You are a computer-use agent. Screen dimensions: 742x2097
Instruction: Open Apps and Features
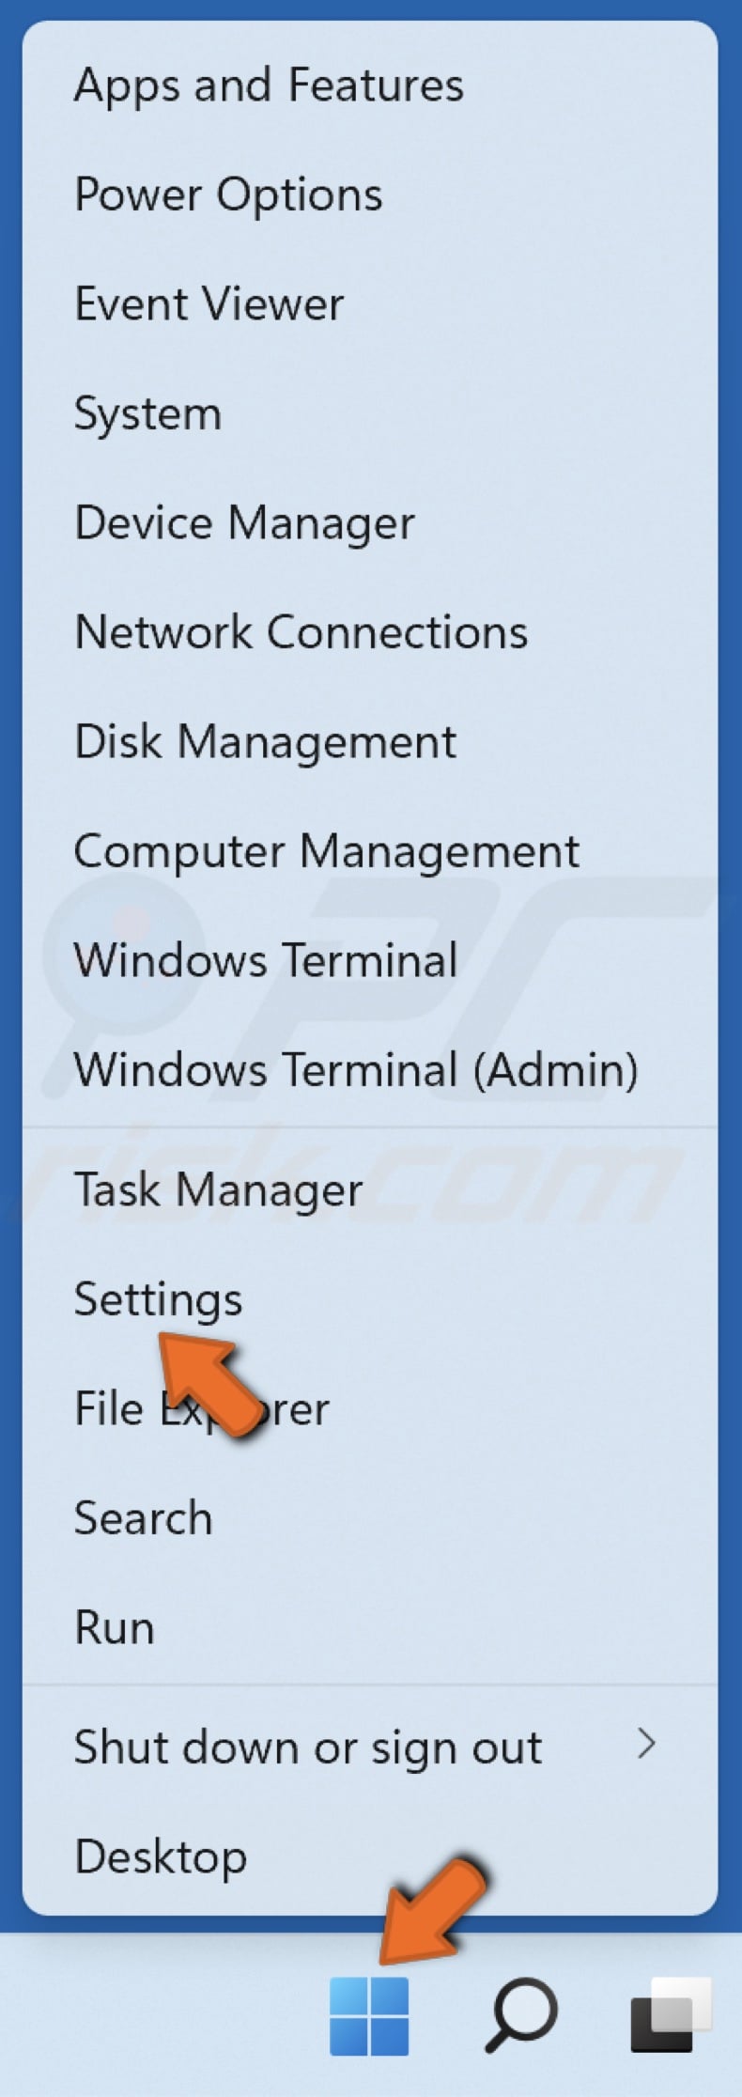[269, 85]
